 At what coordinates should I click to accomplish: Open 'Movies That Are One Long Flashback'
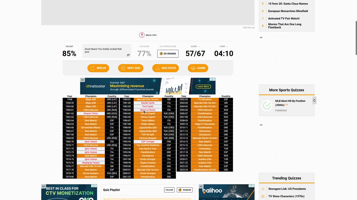tap(284, 26)
